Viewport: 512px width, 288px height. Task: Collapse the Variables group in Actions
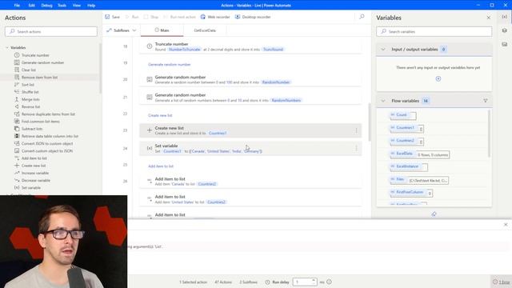pyautogui.click(x=7, y=48)
